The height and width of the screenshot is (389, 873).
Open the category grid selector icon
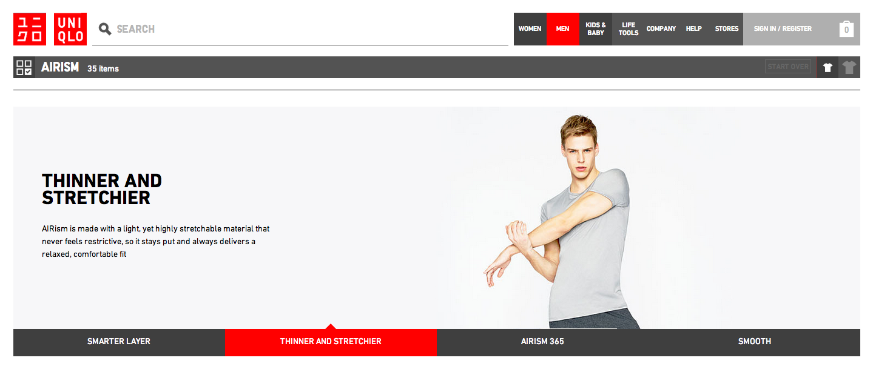[24, 67]
